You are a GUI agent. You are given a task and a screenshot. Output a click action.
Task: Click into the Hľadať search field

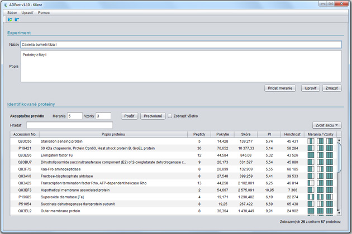pyautogui.click(x=69, y=125)
